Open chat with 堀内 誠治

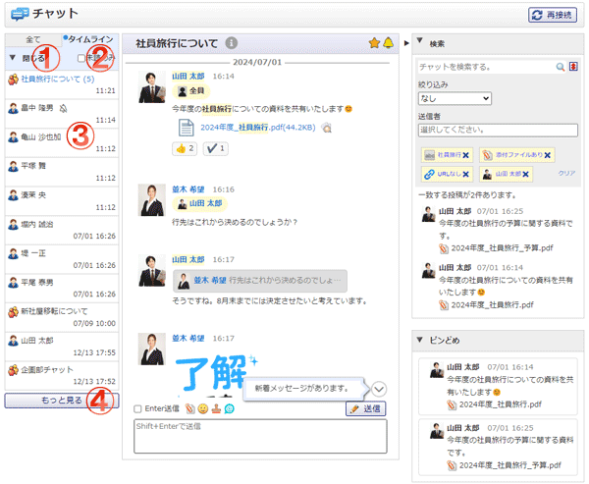pos(62,230)
